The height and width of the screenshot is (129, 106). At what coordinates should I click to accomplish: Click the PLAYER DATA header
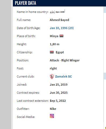click(x=25, y=3)
